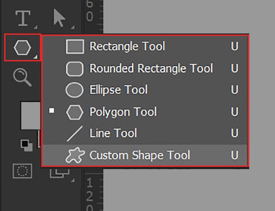Select the Polygon tool in the toolbar
The width and height of the screenshot is (275, 211).
click(22, 46)
